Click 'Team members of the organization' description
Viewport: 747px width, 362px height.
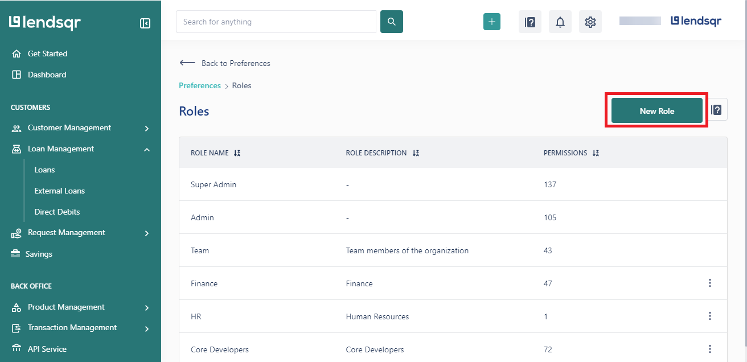pyautogui.click(x=407, y=250)
